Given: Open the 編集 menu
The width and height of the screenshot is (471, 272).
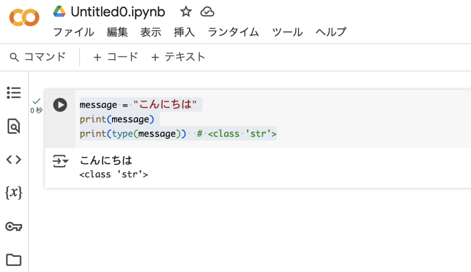Looking at the screenshot, I should (117, 32).
